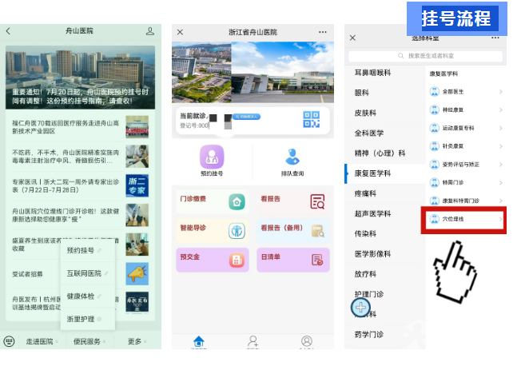Select 眼科 department
Viewport: 529px width, 370px height.
coord(384,93)
